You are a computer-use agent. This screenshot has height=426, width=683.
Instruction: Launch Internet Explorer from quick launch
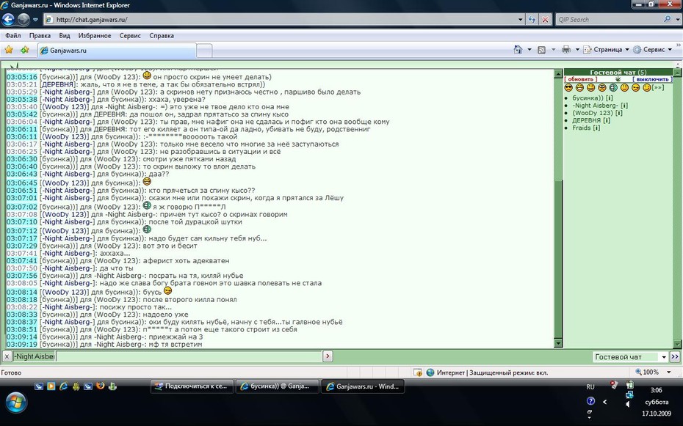pos(64,386)
